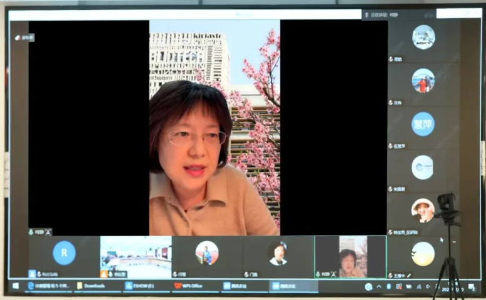Click the microphone icon under the R avatar tile
Viewport: 486px width, 300px height.
tap(39, 274)
